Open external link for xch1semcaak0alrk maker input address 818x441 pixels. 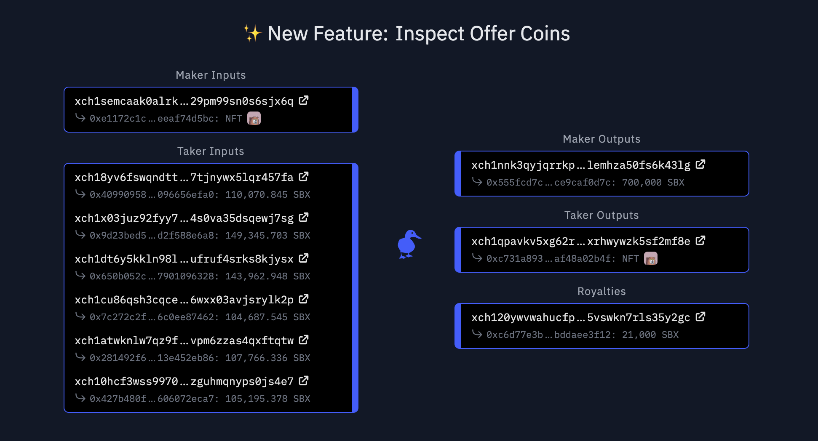coord(304,101)
